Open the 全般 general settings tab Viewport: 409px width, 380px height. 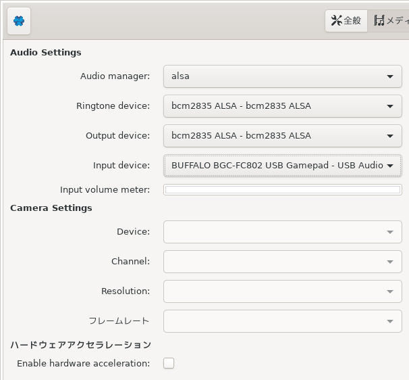pyautogui.click(x=346, y=21)
